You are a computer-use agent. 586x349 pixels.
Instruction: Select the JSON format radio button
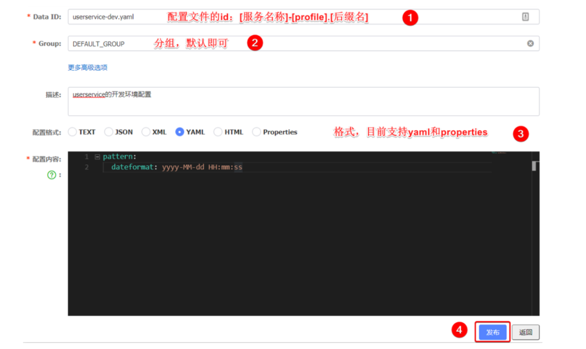click(x=108, y=132)
